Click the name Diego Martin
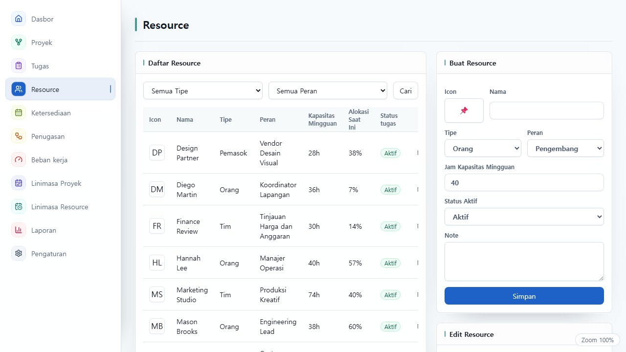Screen dimensions: 626x352 [187, 190]
